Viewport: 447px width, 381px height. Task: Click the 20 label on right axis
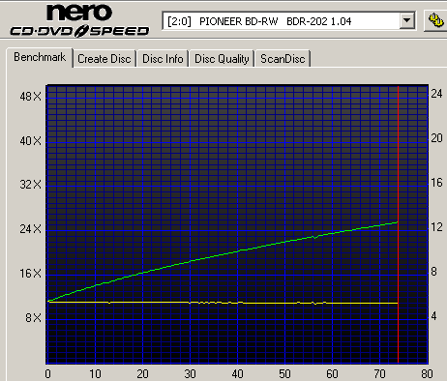[x=436, y=138]
